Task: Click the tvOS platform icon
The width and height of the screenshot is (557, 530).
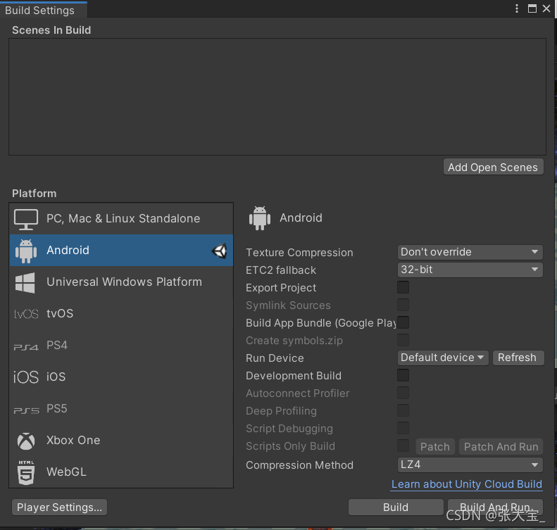Action: (26, 314)
